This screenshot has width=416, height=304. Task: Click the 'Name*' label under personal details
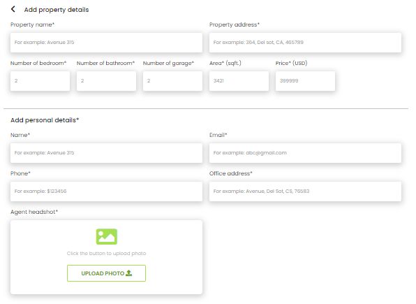(20, 135)
